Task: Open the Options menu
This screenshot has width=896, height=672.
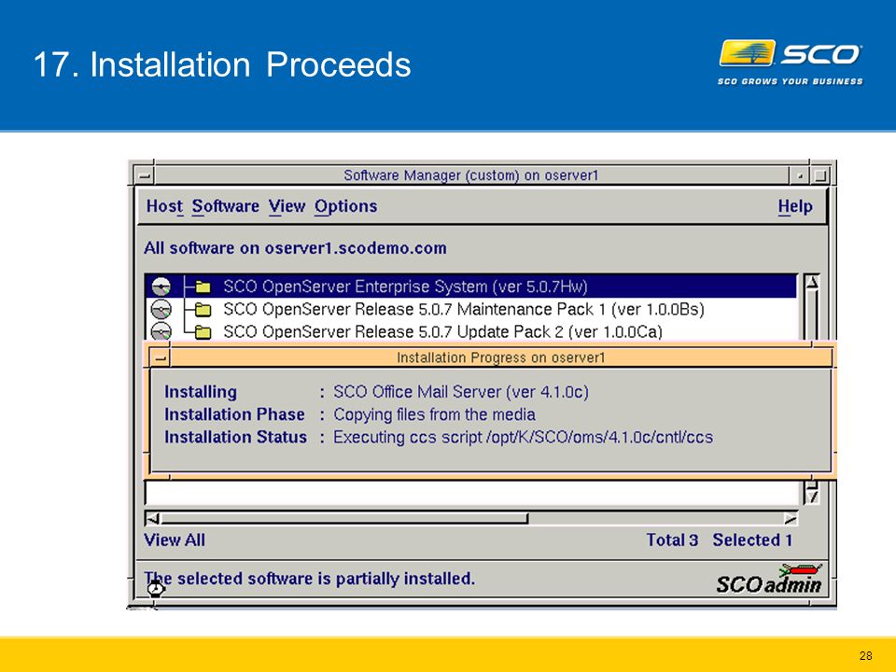Action: coord(345,206)
